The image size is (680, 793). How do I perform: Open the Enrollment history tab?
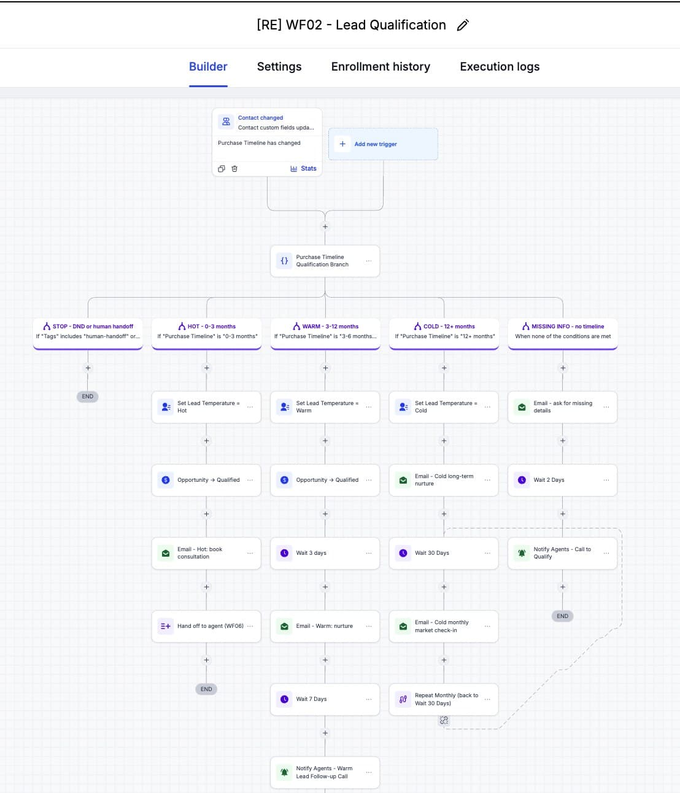coord(381,66)
